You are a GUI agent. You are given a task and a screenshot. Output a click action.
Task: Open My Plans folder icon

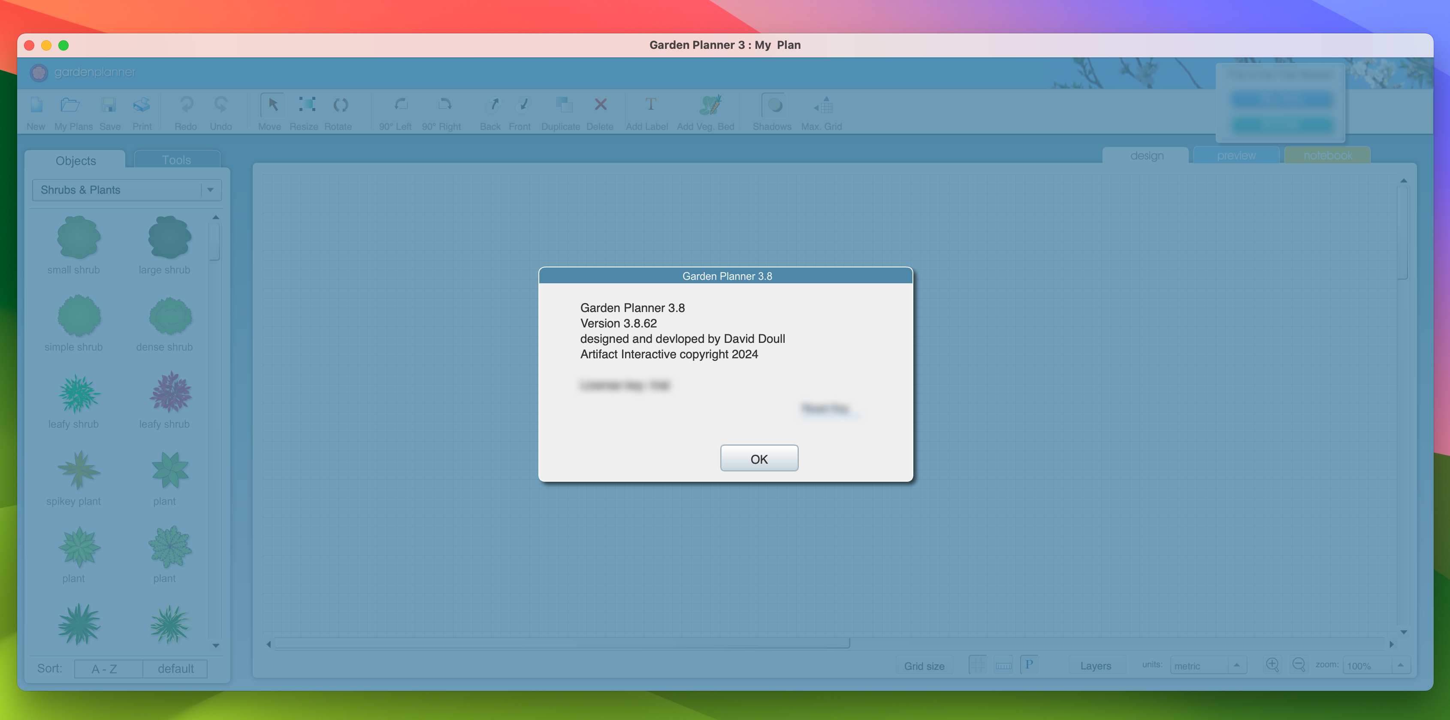click(70, 105)
